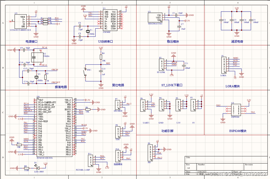Image resolution: width=270 pixels, height=179 pixels.
Task: Select the STM32F103C8T6 microcontroller U4 body
Action: 54,127
